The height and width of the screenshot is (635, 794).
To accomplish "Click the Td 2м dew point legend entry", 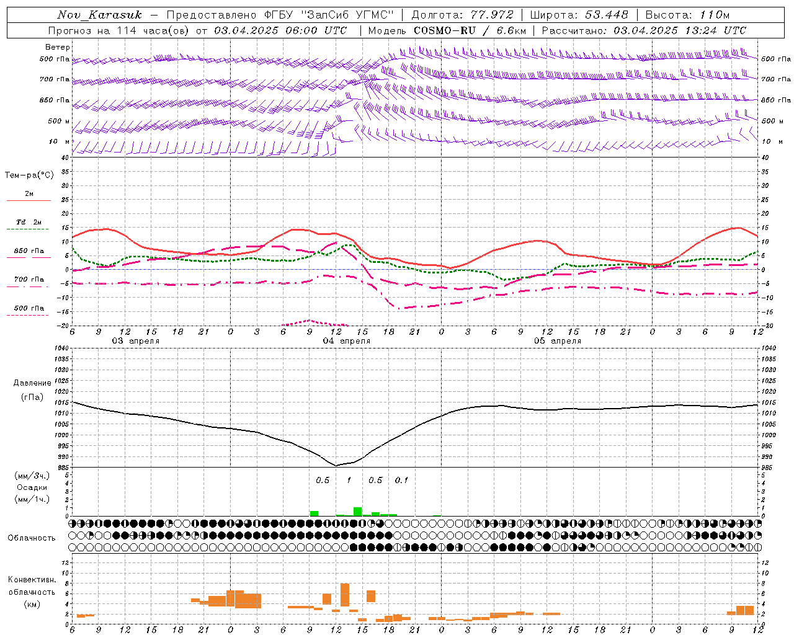I will [29, 222].
